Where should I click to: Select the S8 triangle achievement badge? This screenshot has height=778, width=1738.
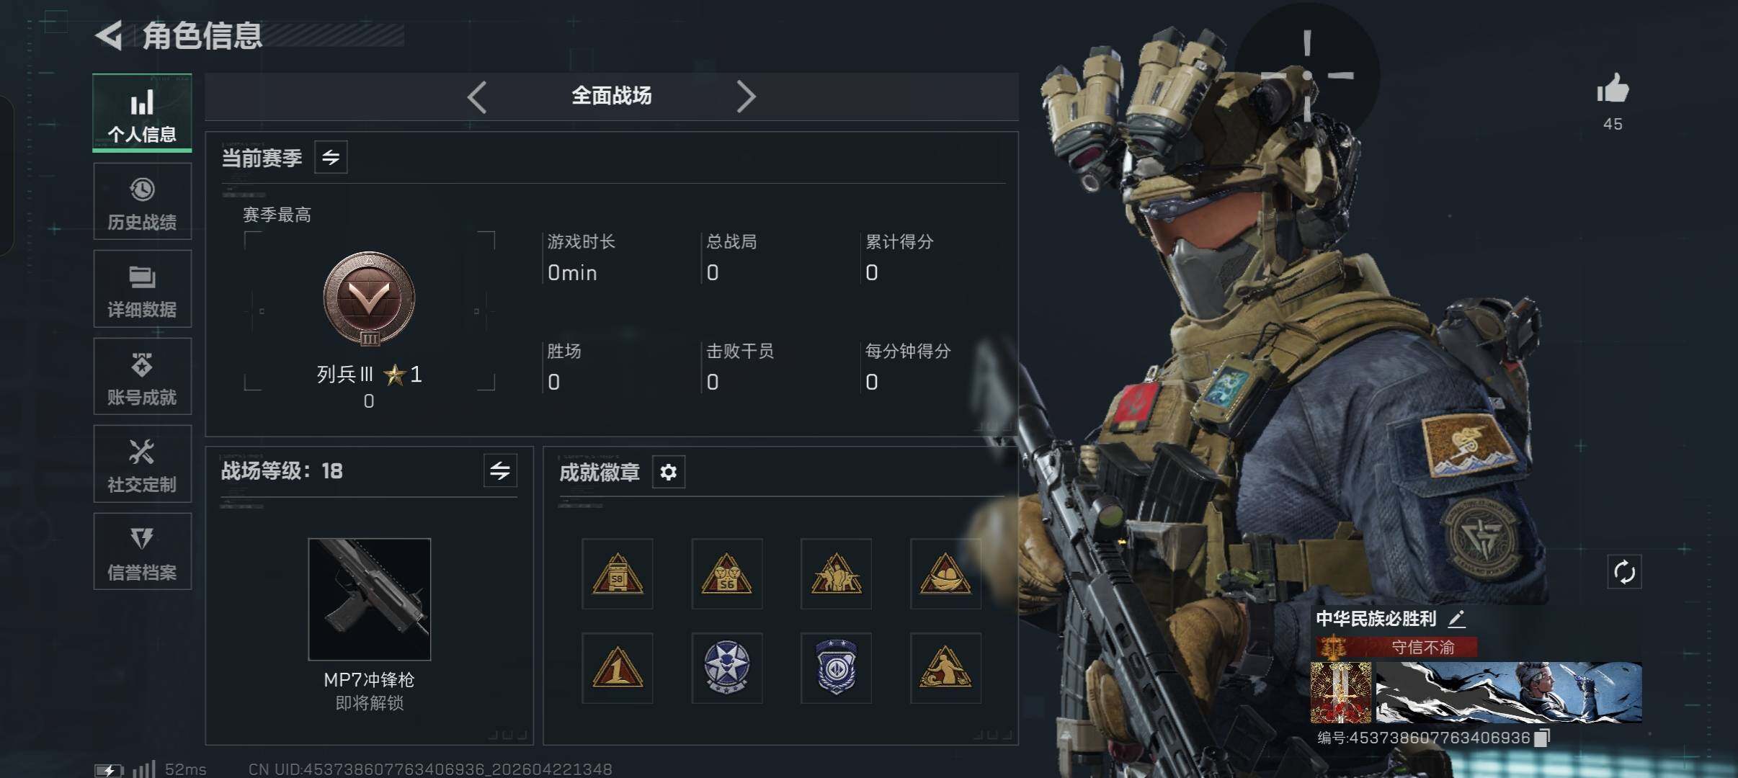point(618,573)
